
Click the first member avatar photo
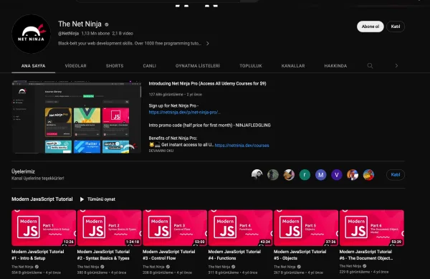(x=257, y=175)
